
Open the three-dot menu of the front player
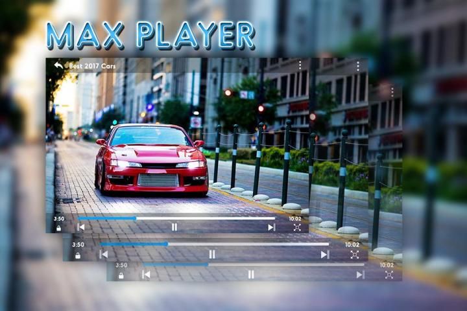[x=300, y=65]
